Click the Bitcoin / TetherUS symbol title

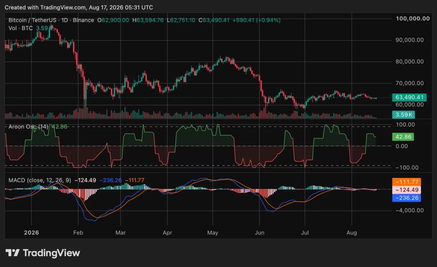[51, 20]
